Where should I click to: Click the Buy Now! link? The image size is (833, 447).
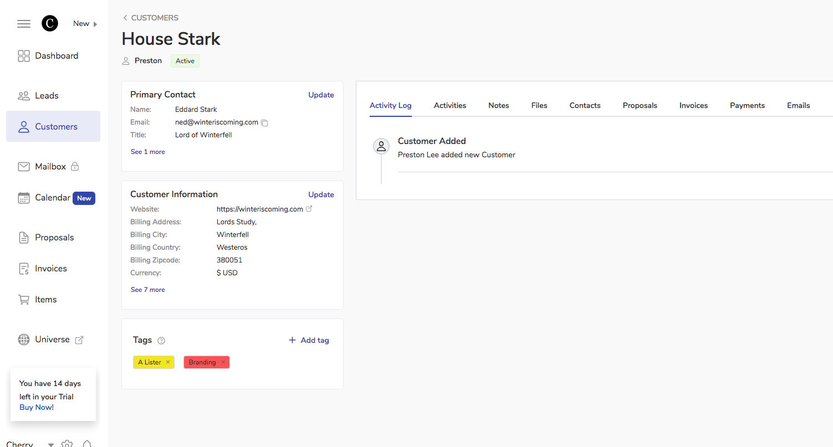(37, 407)
